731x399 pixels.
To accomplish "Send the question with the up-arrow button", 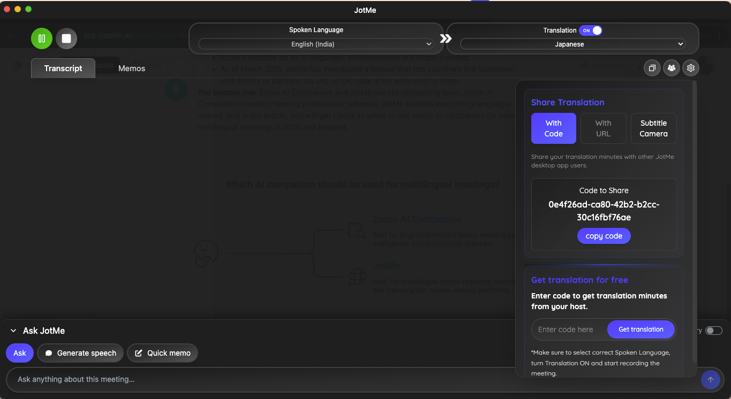I will pyautogui.click(x=710, y=380).
